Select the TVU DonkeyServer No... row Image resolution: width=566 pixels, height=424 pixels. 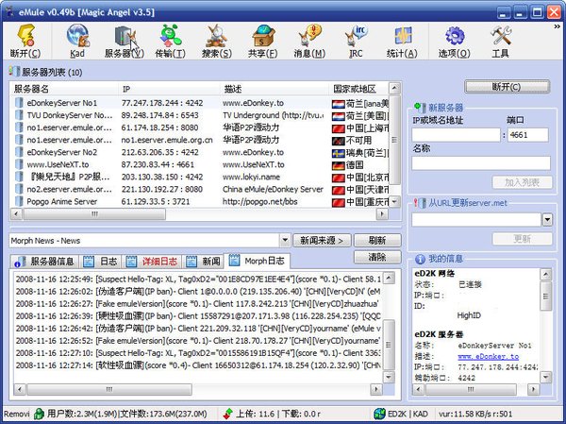point(201,115)
